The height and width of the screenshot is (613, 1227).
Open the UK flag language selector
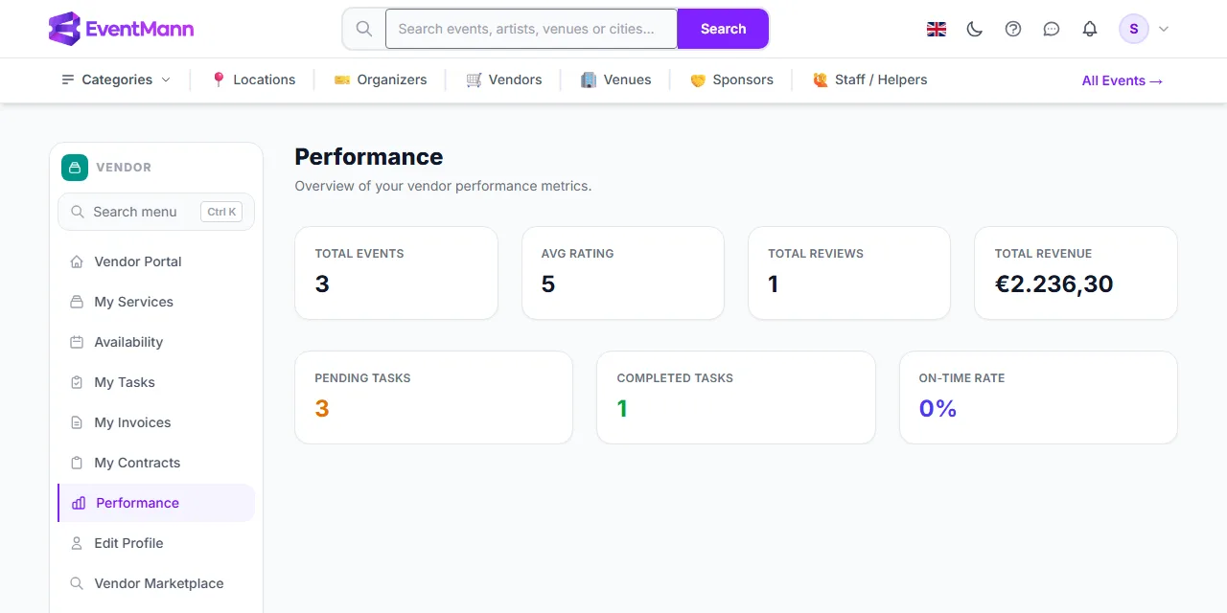click(937, 29)
